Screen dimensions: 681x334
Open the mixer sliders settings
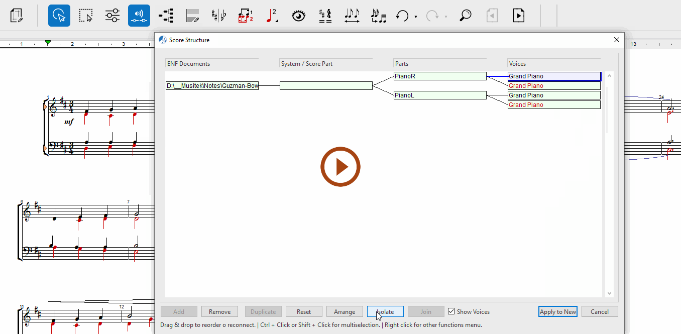112,16
